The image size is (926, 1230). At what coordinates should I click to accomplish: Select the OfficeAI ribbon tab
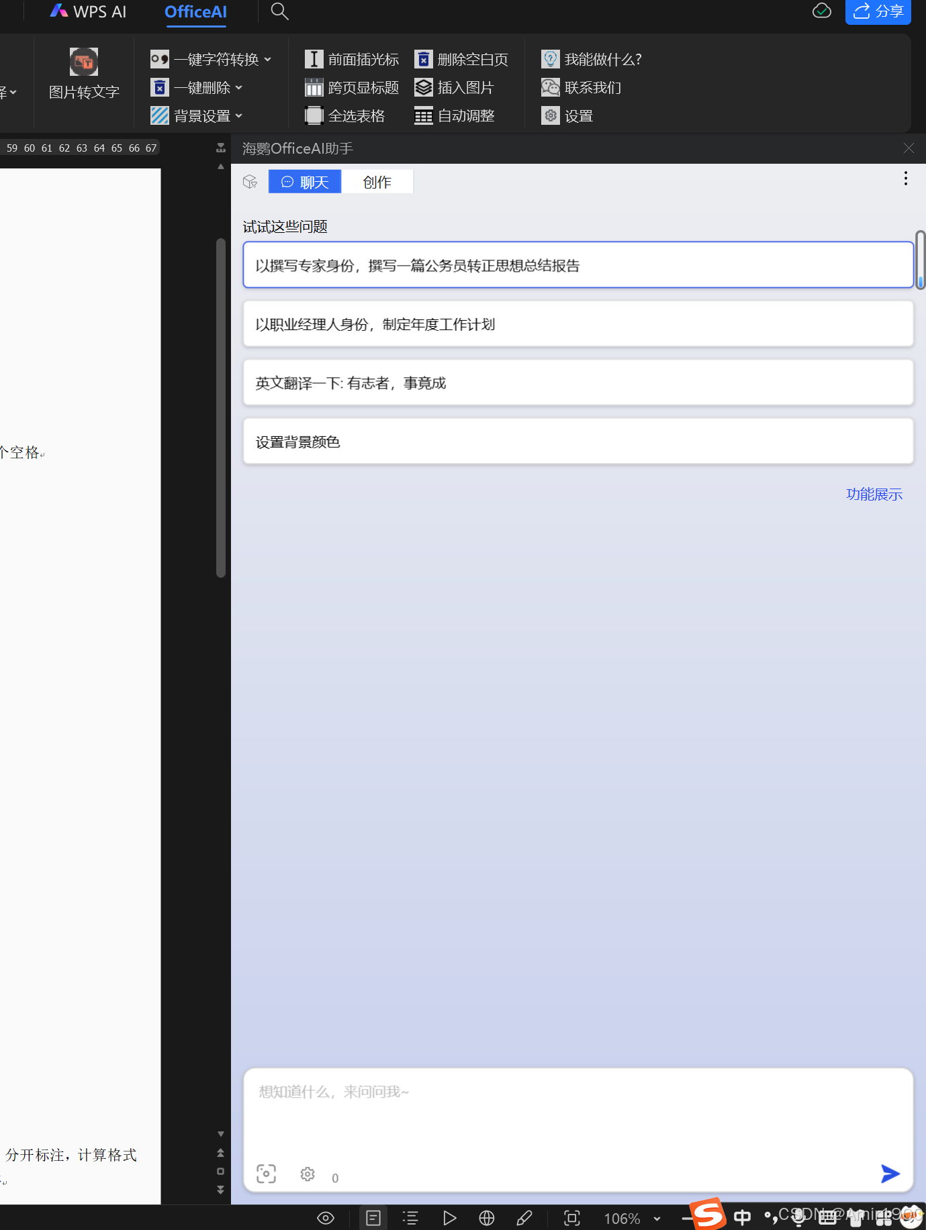[x=195, y=12]
